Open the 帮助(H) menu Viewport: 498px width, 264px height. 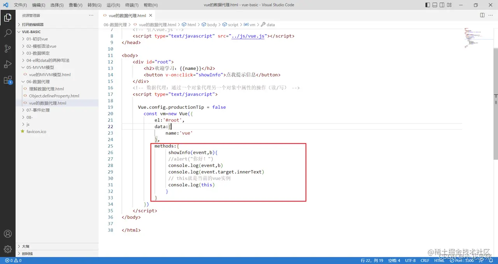[151, 5]
